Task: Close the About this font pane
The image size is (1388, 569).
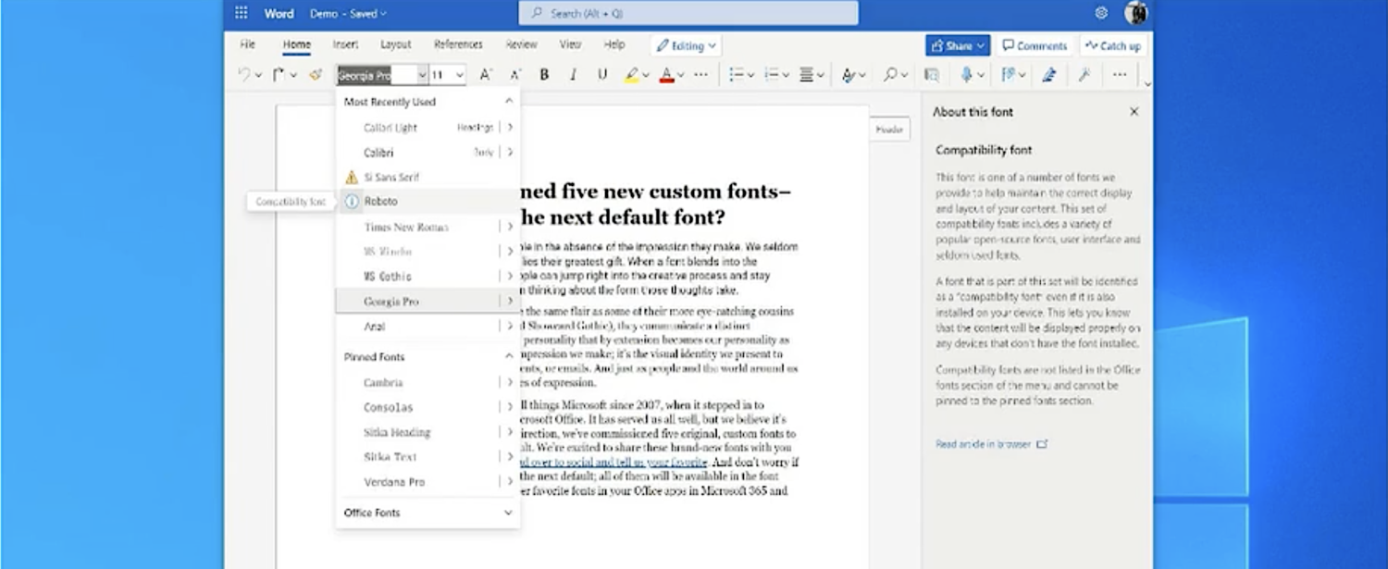Action: (x=1134, y=111)
